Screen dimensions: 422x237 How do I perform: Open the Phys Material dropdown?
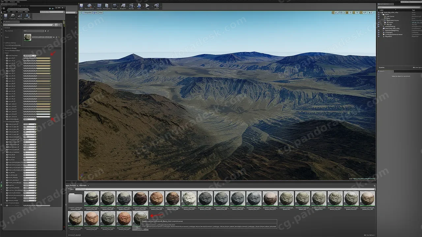[34, 31]
